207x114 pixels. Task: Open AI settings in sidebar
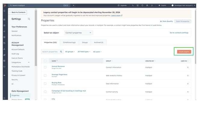click(12, 84)
